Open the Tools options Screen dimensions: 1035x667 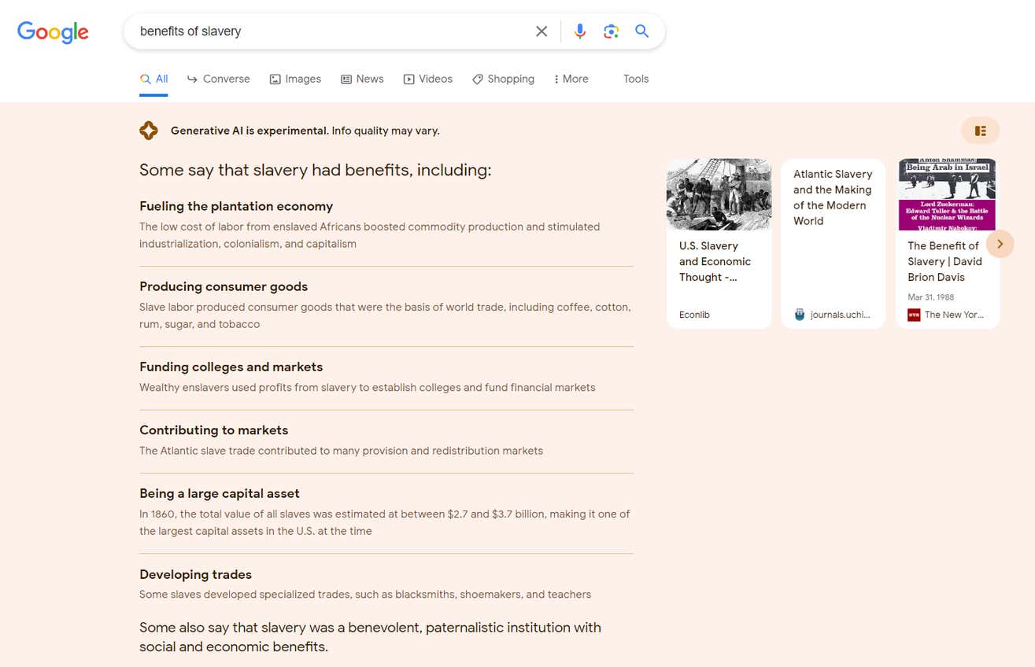click(x=636, y=79)
